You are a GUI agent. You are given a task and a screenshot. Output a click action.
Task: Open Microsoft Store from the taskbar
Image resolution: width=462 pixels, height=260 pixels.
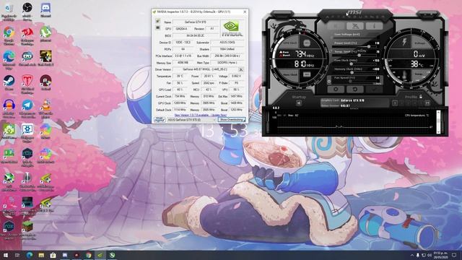click(x=53, y=255)
